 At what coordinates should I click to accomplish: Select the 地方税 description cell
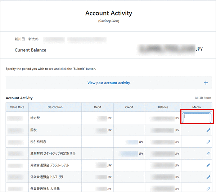point(36,118)
